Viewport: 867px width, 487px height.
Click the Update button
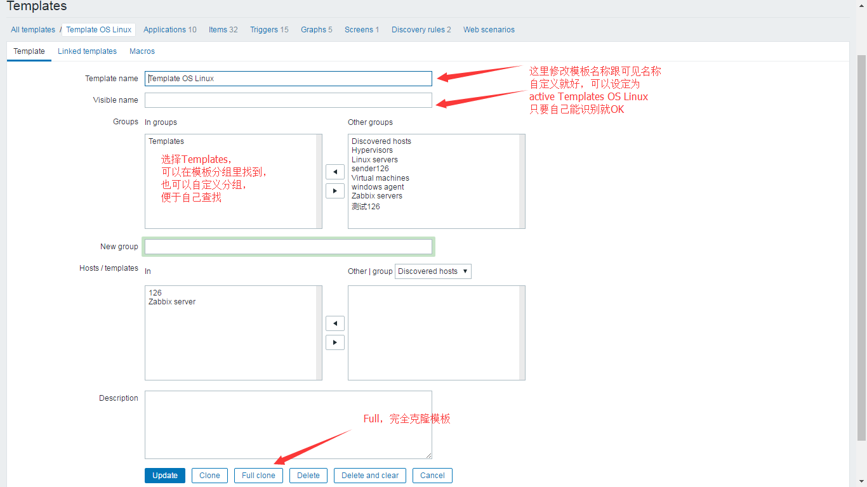click(165, 476)
